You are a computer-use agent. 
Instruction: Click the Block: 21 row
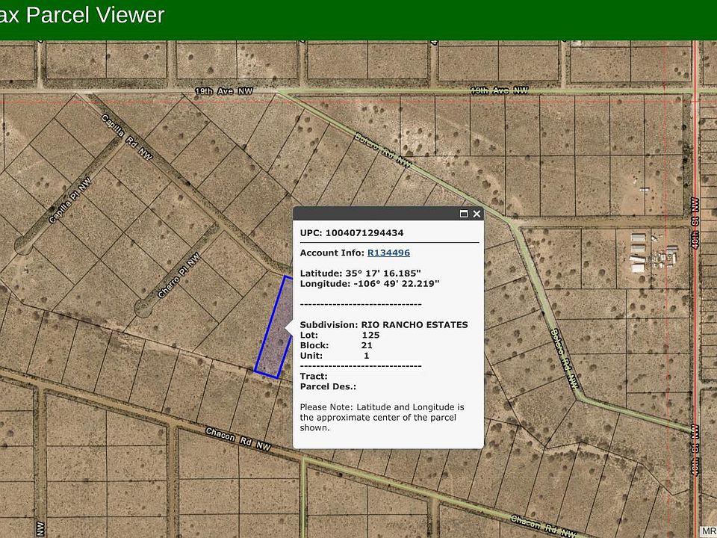(x=336, y=345)
